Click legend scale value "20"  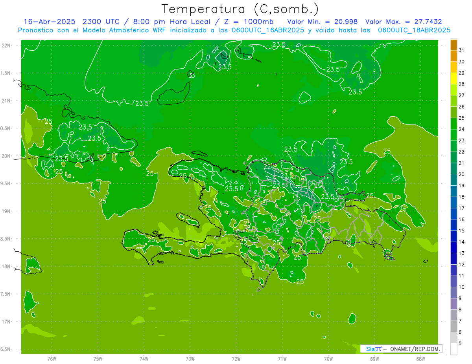click(x=462, y=174)
